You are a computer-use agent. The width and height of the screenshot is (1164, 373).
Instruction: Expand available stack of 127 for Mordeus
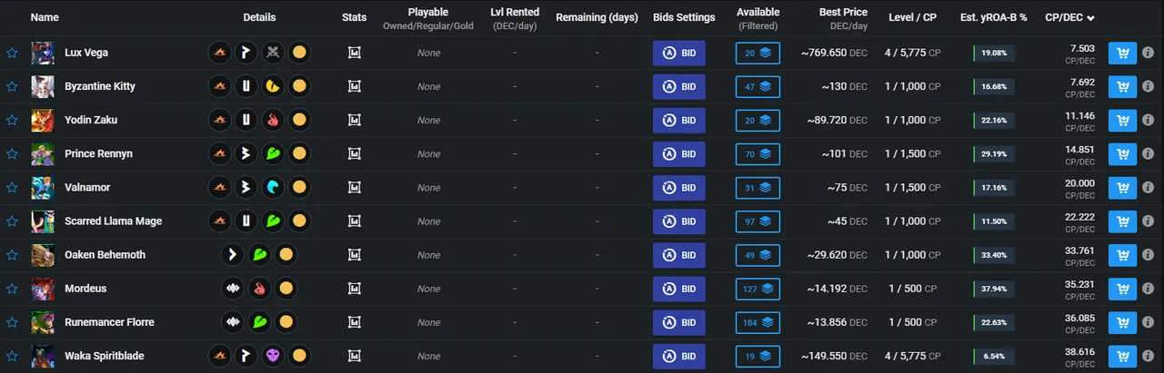758,289
